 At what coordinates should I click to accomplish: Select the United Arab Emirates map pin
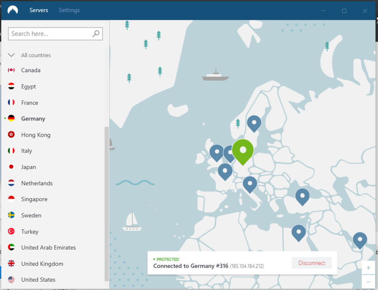click(360, 240)
